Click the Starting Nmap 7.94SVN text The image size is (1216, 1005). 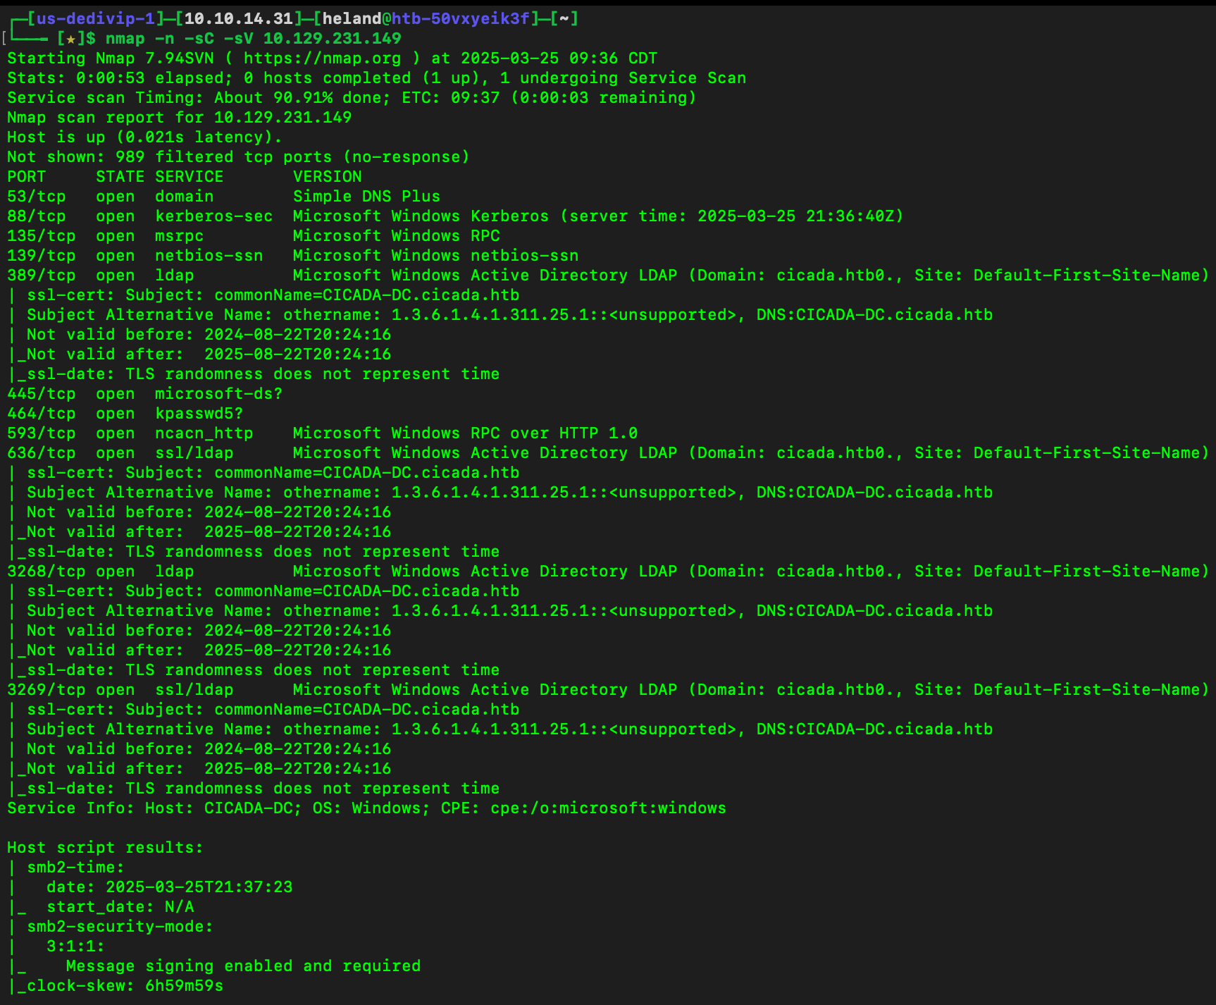[x=111, y=58]
